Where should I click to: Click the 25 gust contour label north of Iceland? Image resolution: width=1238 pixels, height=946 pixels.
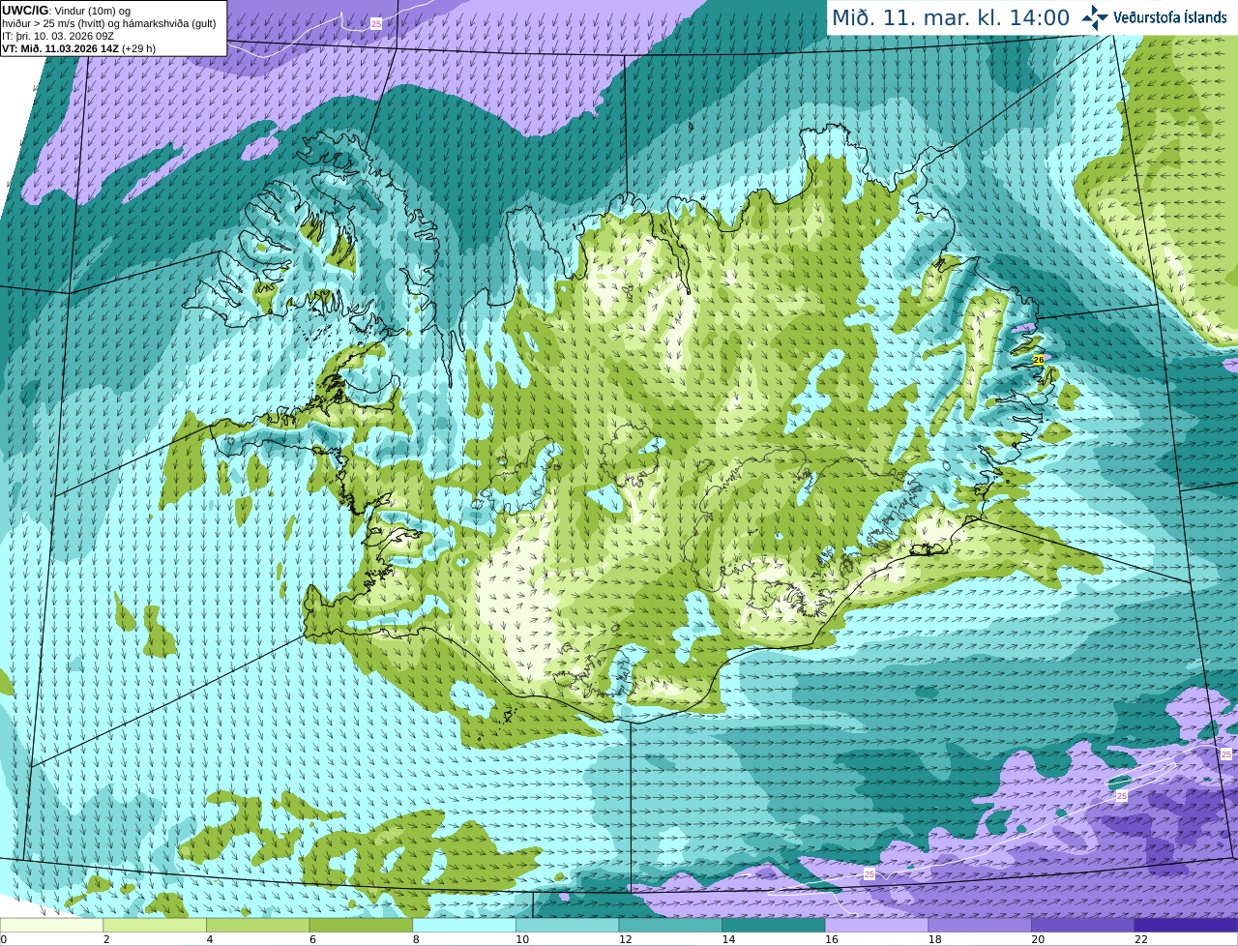pos(376,22)
